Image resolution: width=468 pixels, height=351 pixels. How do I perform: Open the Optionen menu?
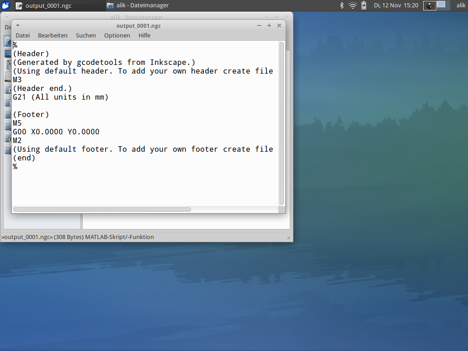(117, 35)
